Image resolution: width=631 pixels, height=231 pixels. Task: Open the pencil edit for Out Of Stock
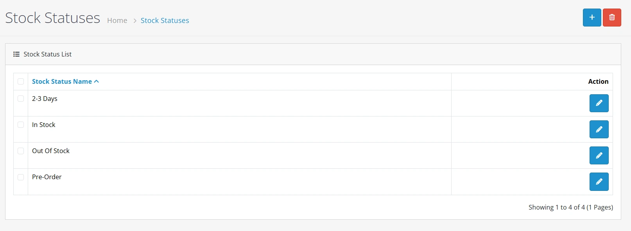pos(599,155)
